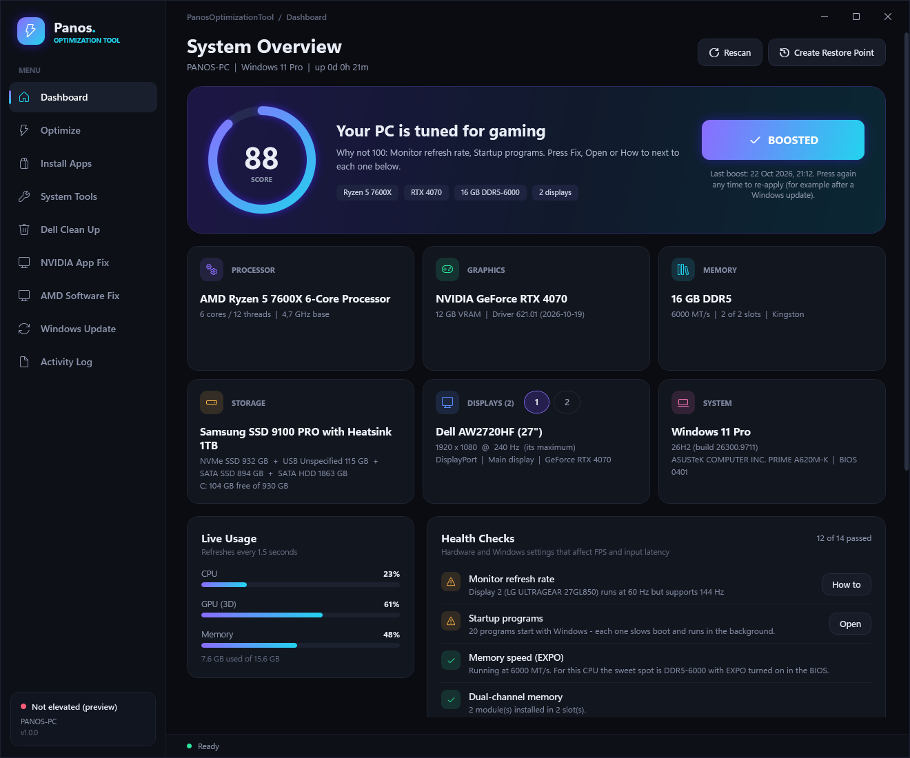Click the '2 displays' chip
The width and height of the screenshot is (910, 758).
pyautogui.click(x=555, y=193)
